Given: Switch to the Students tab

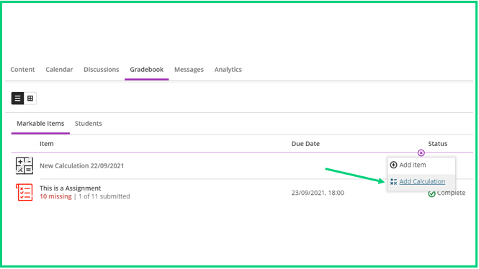Looking at the screenshot, I should pos(89,124).
